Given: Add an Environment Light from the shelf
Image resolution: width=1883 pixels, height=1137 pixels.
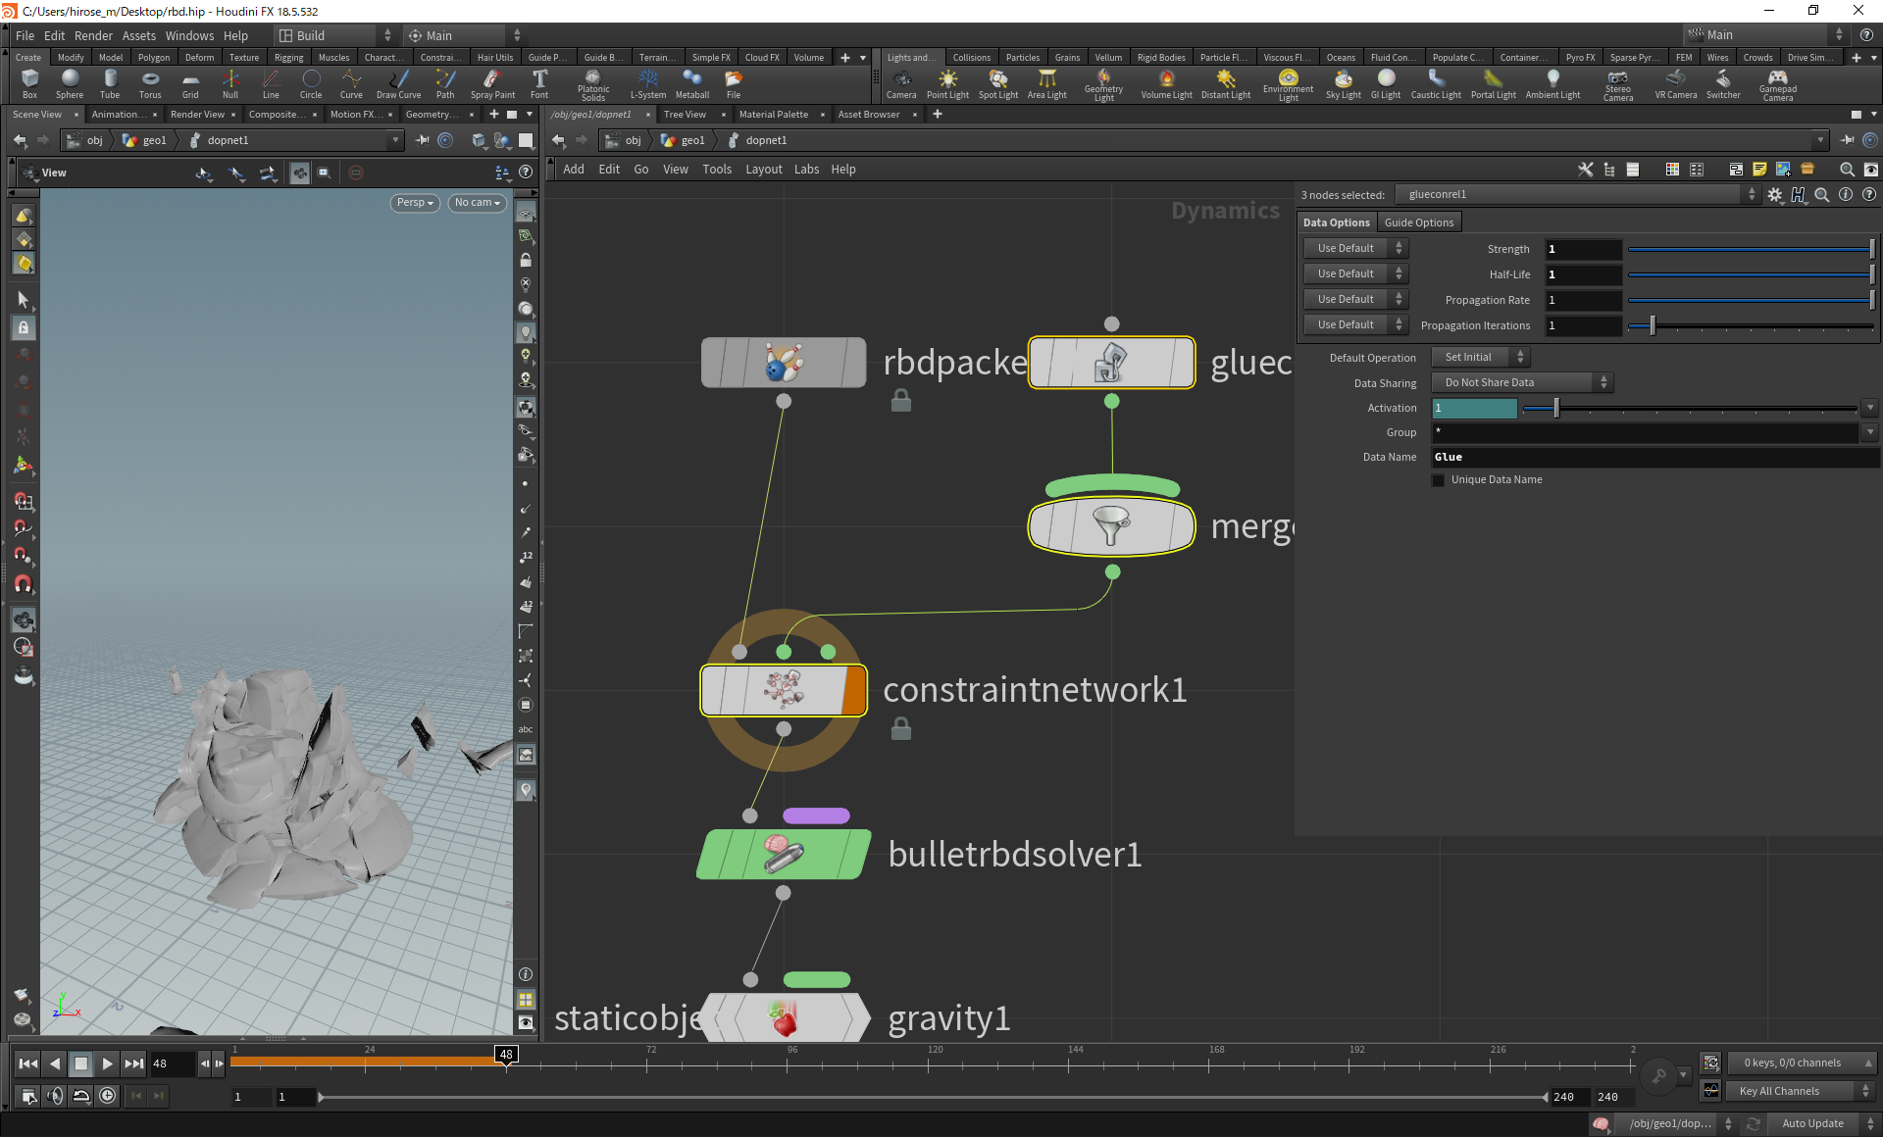Looking at the screenshot, I should point(1289,85).
